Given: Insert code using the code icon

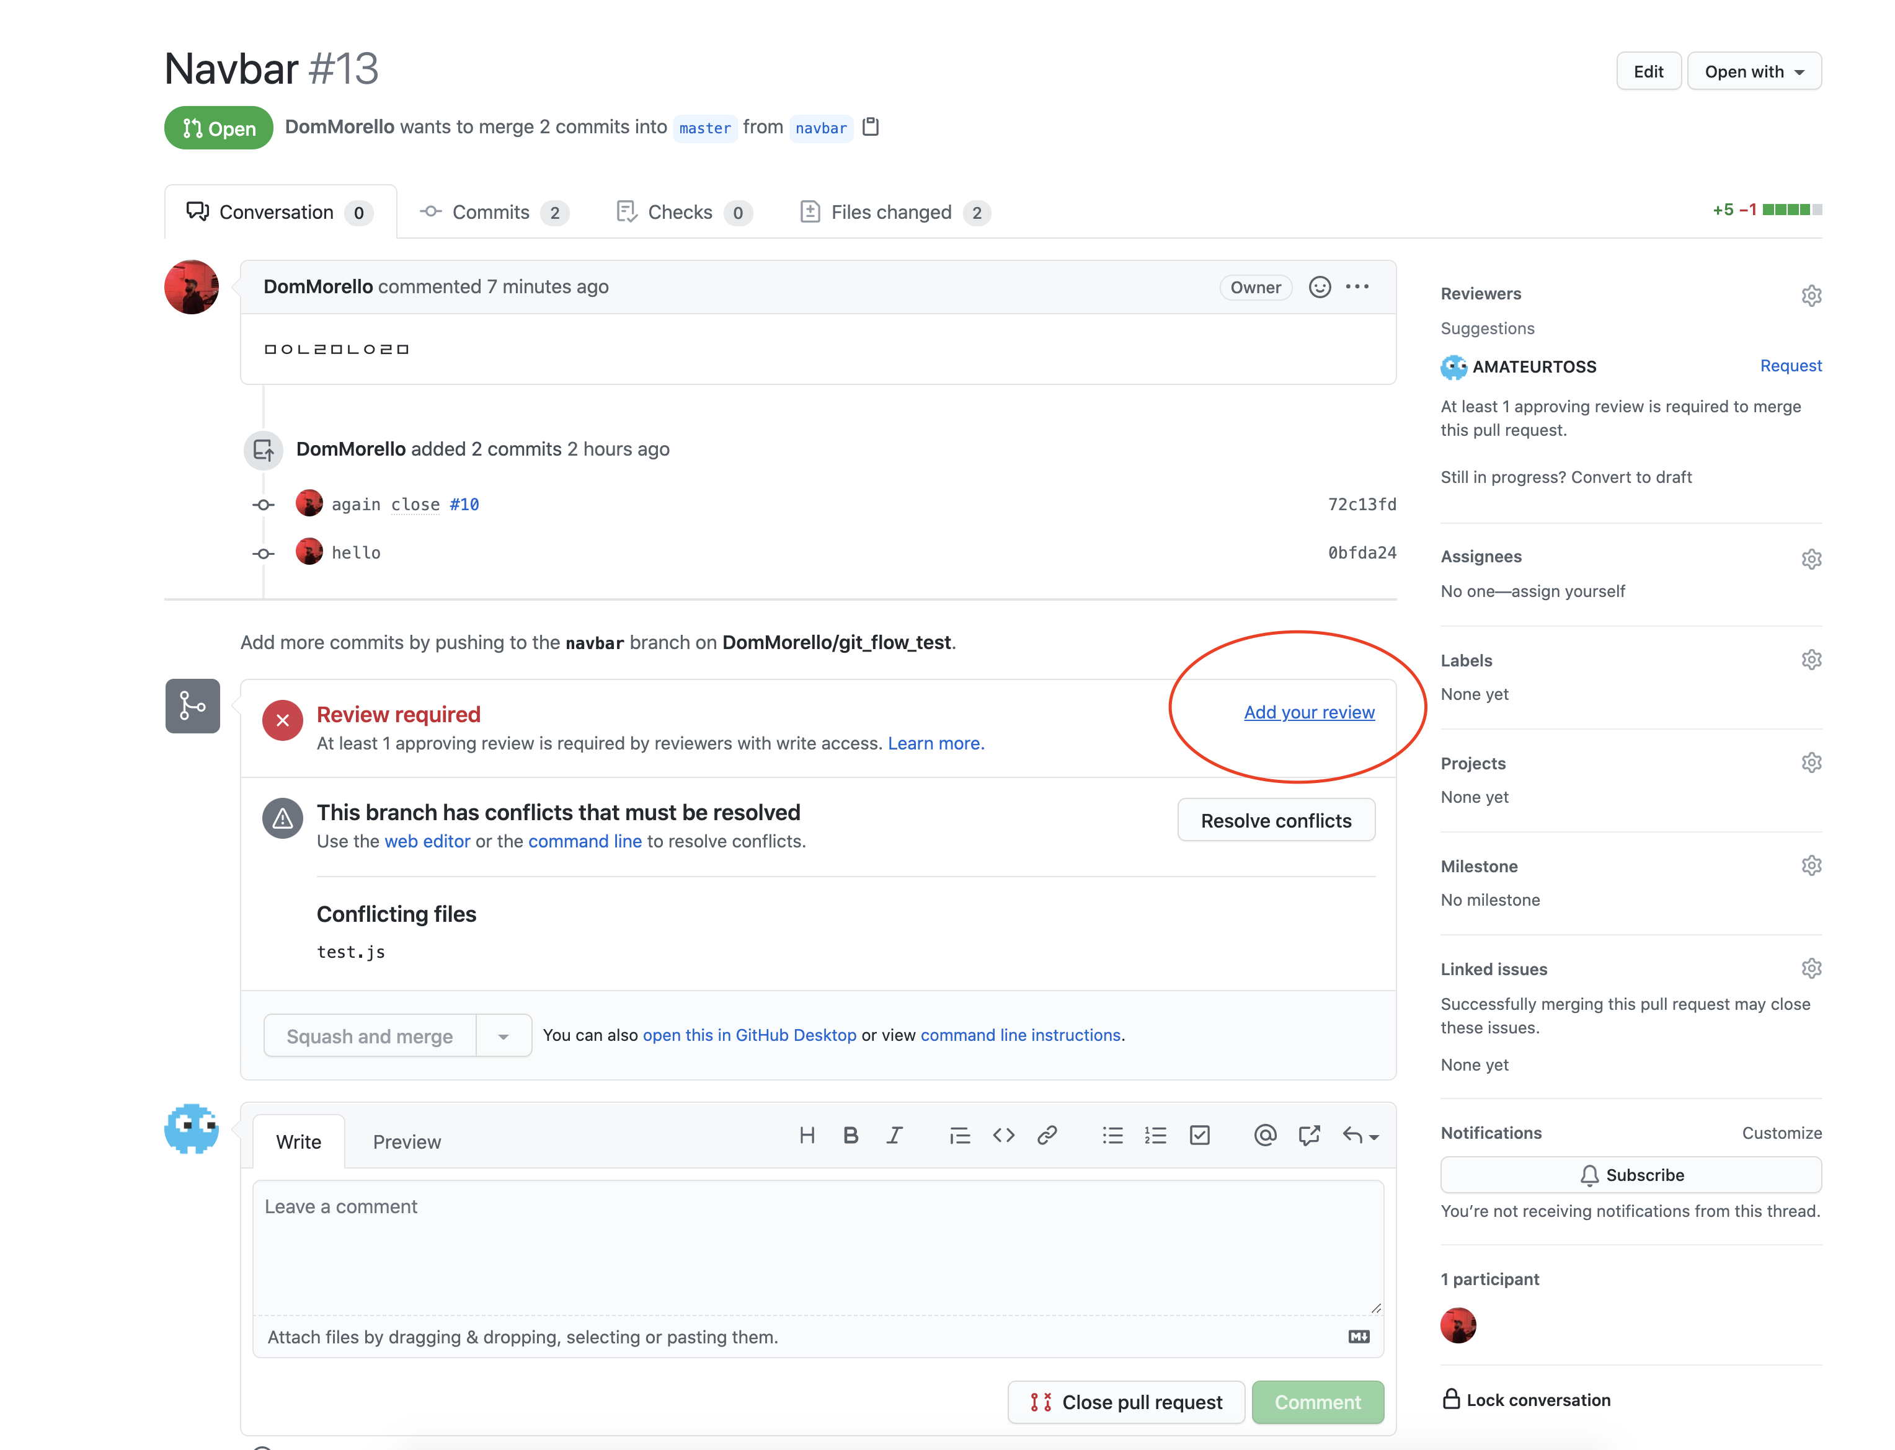Looking at the screenshot, I should tap(1003, 1136).
